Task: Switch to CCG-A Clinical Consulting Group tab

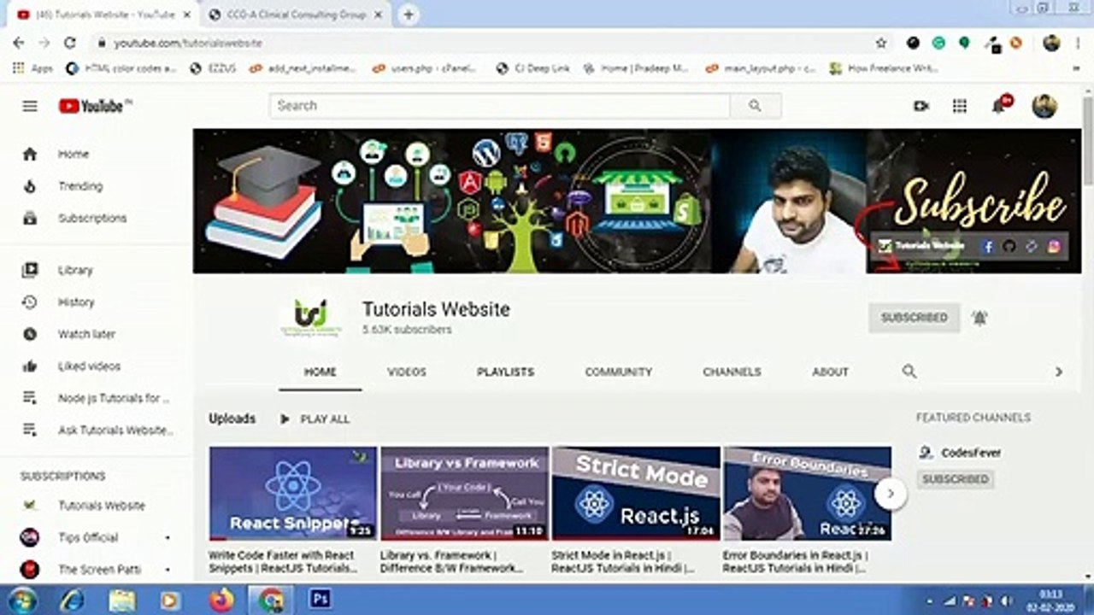Action: click(x=297, y=15)
